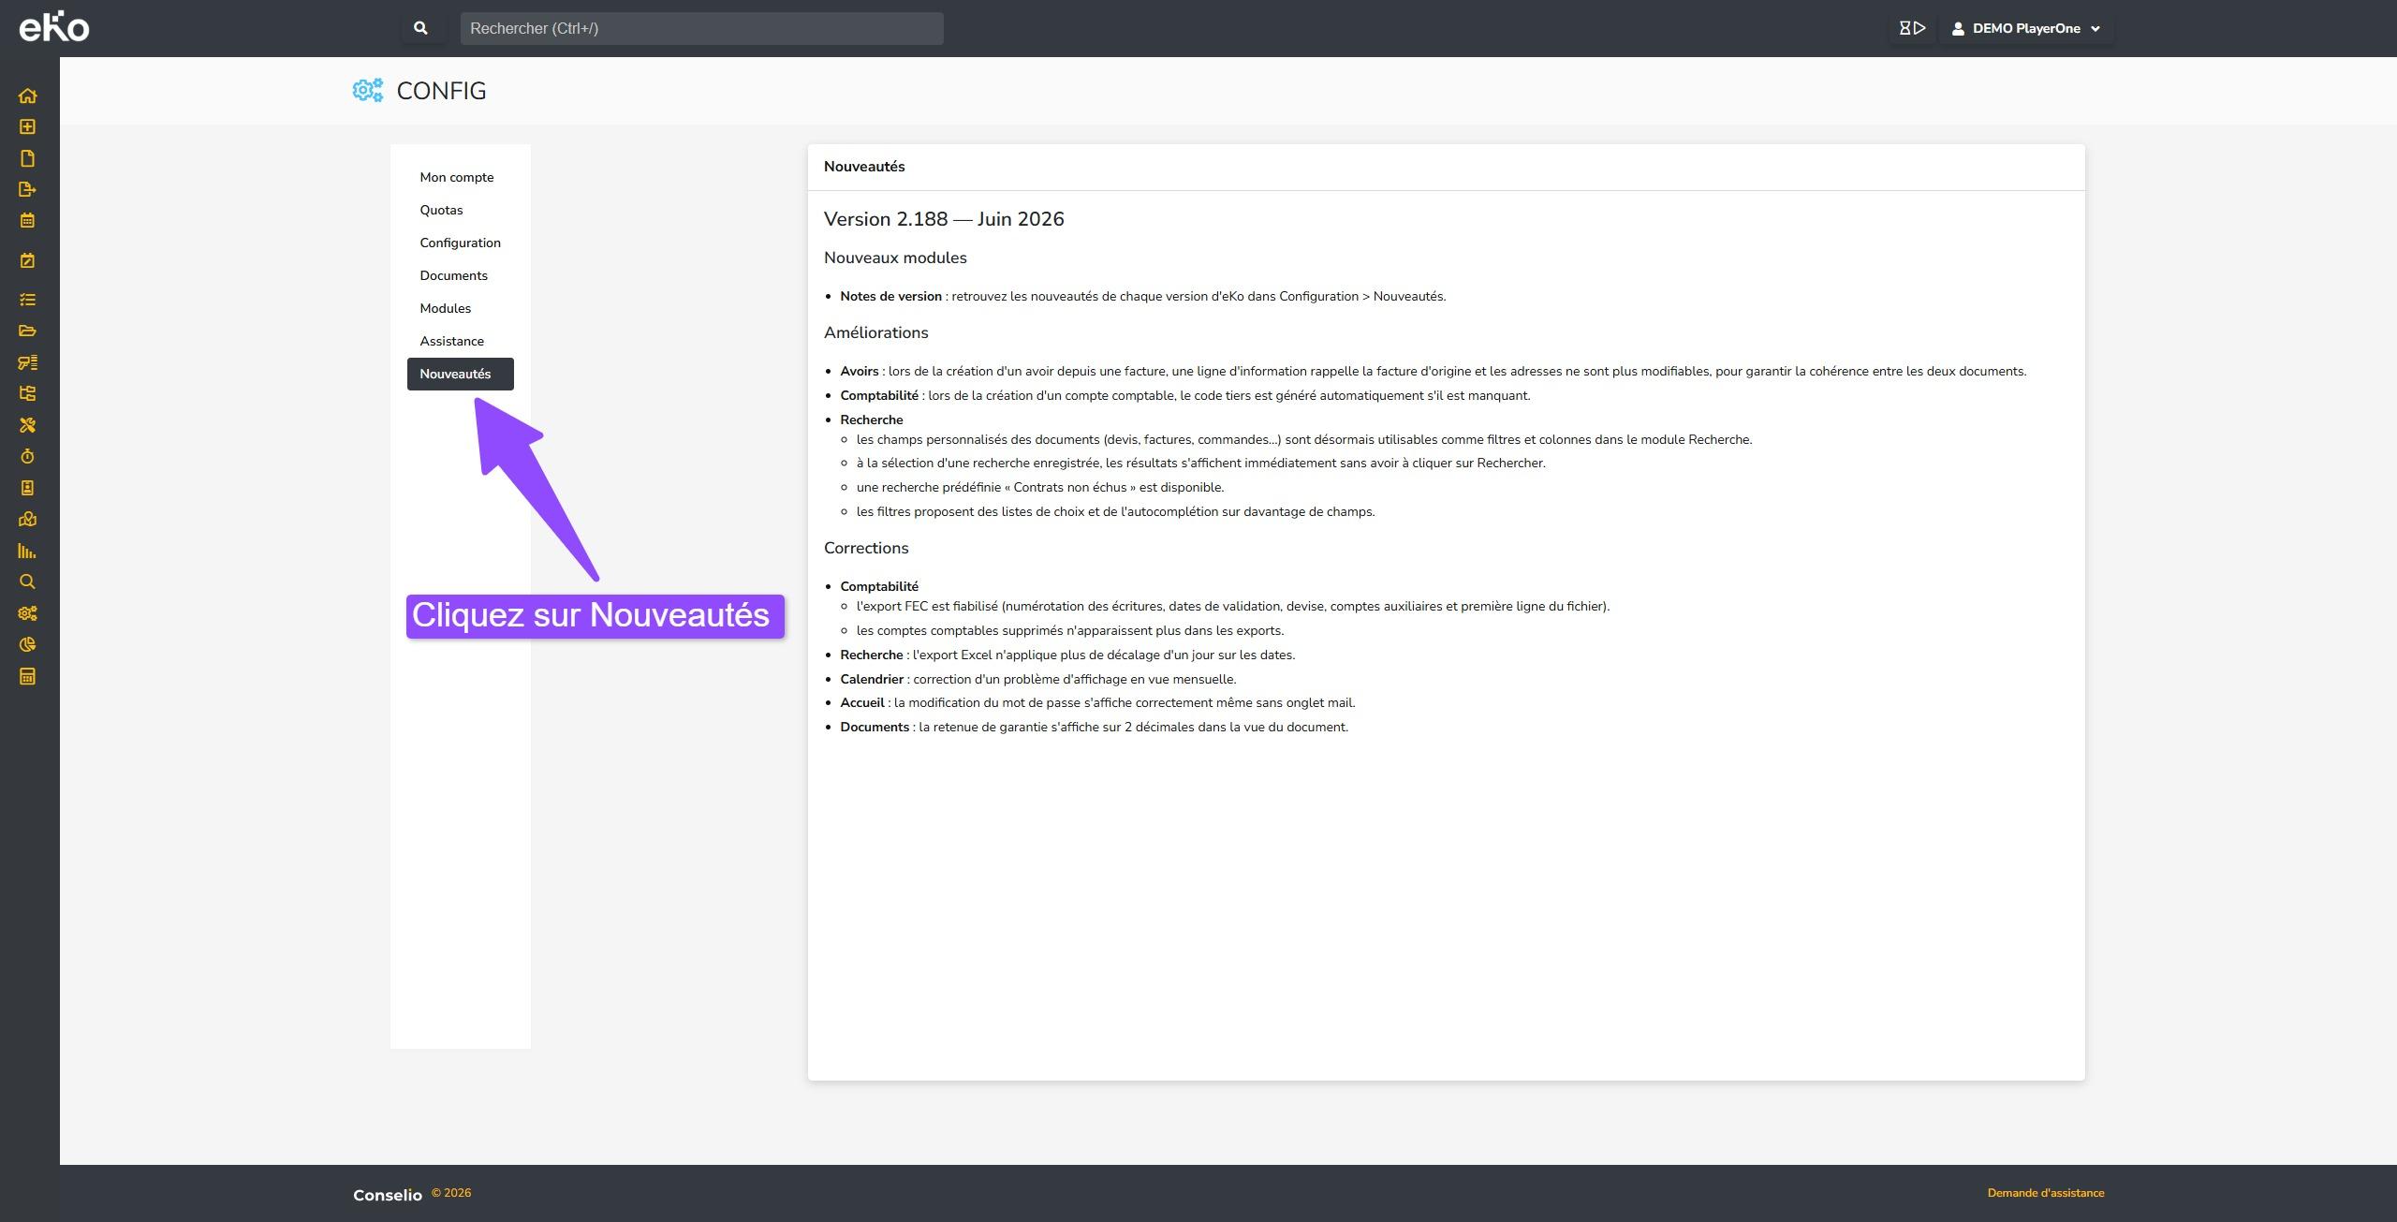Open the wrench and screwdriver tools icon

[x=27, y=425]
